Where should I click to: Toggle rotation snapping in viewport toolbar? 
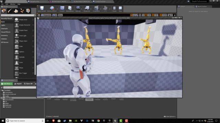[153, 15]
